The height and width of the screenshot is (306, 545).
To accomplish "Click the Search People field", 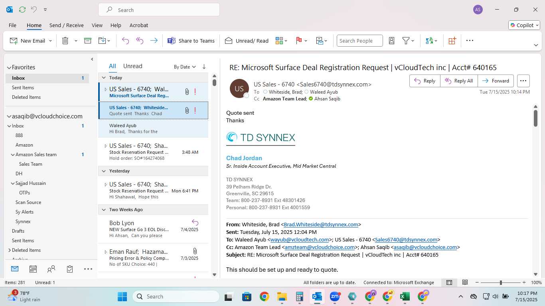I will click(359, 41).
